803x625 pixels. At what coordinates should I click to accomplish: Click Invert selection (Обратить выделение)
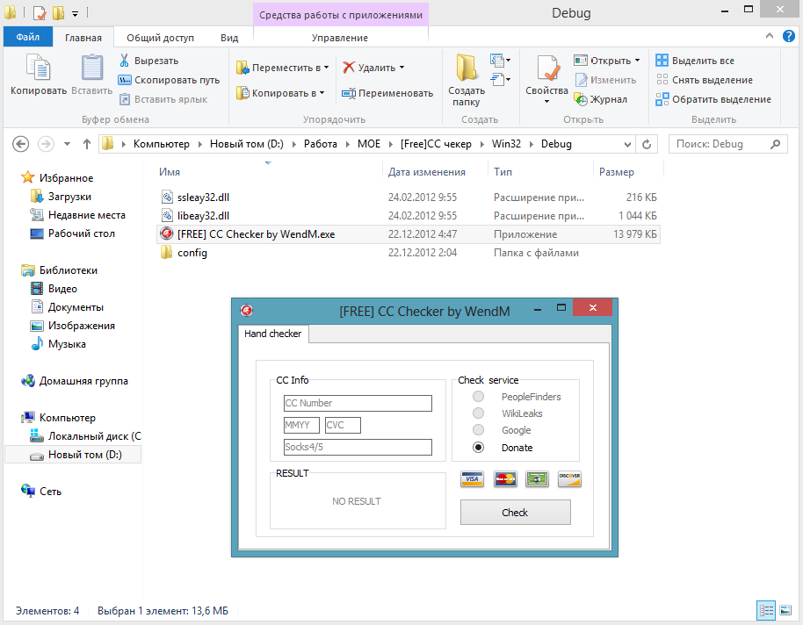(713, 99)
